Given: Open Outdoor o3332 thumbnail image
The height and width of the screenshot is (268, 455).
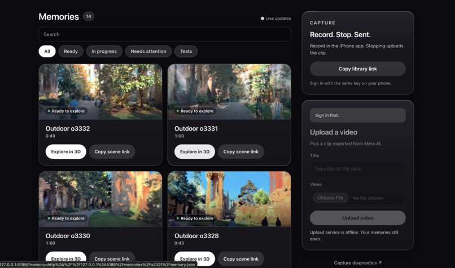Looking at the screenshot, I should pyautogui.click(x=100, y=91).
